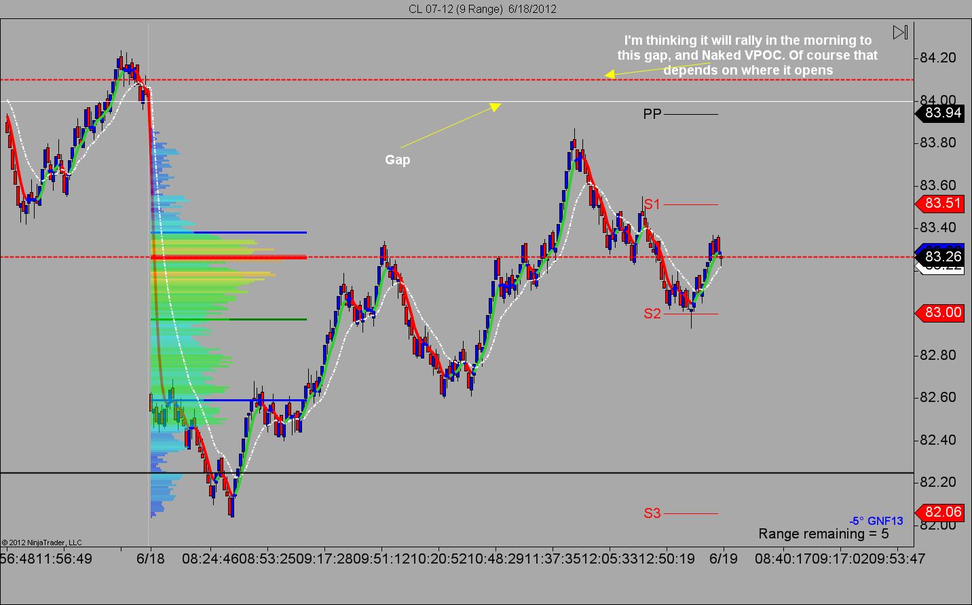Click the 10:20:52 time axis label
The height and width of the screenshot is (605, 972).
[x=438, y=558]
